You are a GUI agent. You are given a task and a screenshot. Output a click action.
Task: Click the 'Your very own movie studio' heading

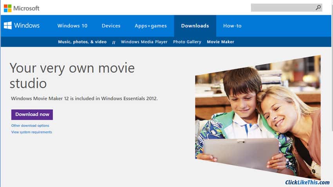pyautogui.click(x=72, y=76)
